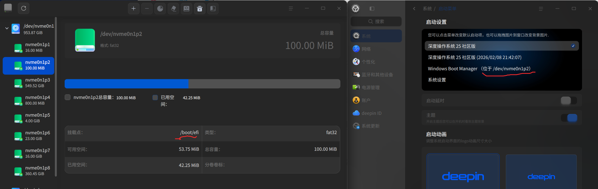The width and height of the screenshot is (598, 189).
Task: Click the plus create-partition toolbar icon
Action: click(x=134, y=9)
